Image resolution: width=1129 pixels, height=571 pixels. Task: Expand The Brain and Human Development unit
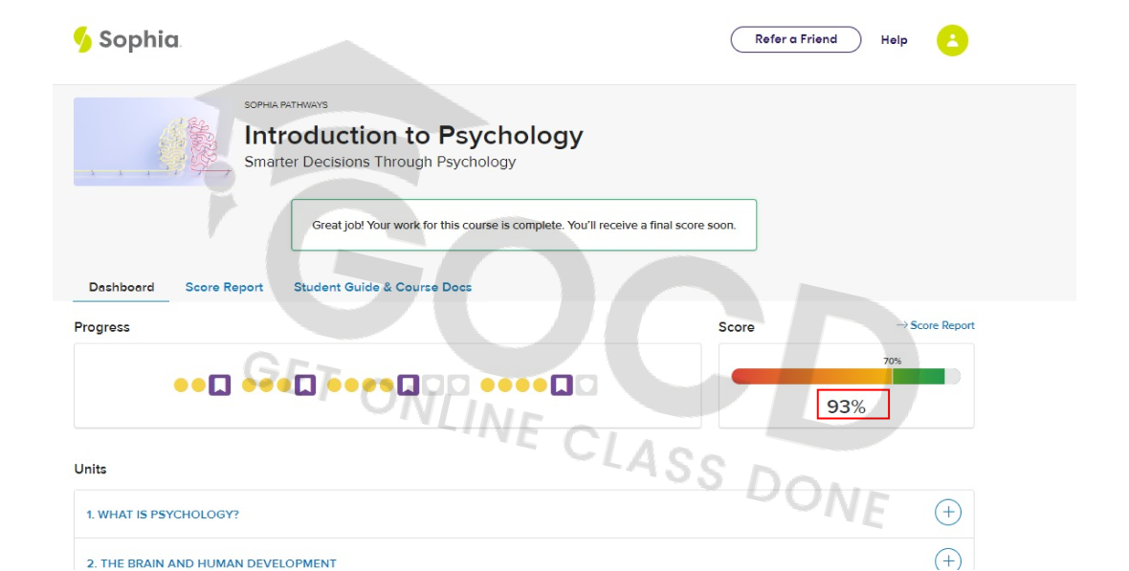pos(947,560)
